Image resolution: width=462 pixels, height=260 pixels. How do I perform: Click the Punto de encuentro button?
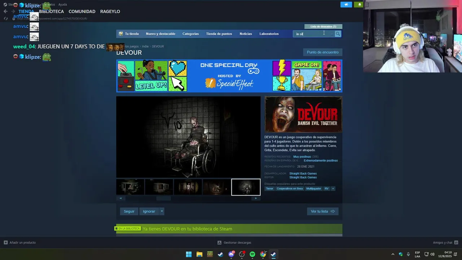[x=323, y=52]
